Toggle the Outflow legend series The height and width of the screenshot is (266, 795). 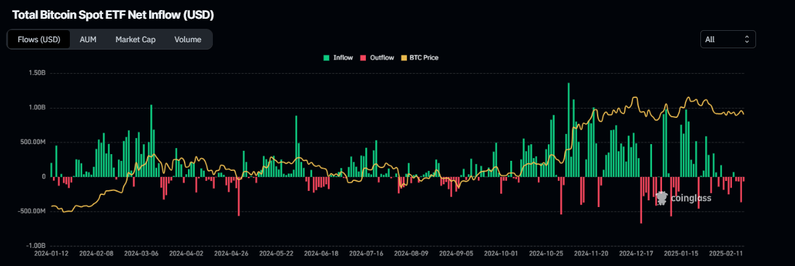point(377,58)
